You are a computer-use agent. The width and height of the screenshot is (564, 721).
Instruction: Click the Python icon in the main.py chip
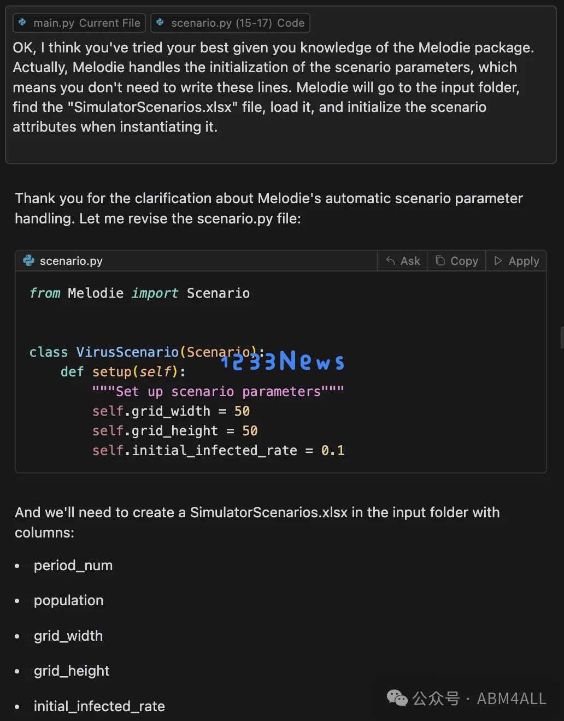coord(22,22)
